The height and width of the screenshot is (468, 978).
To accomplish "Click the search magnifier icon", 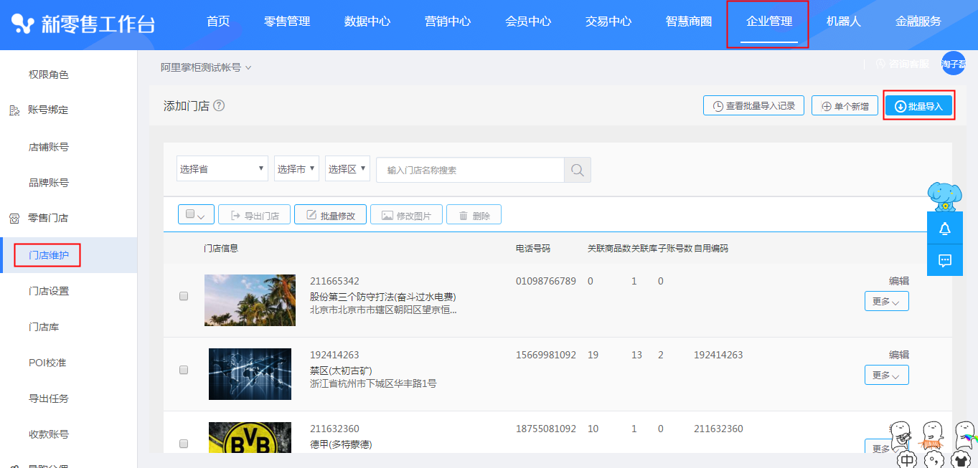I will (577, 170).
